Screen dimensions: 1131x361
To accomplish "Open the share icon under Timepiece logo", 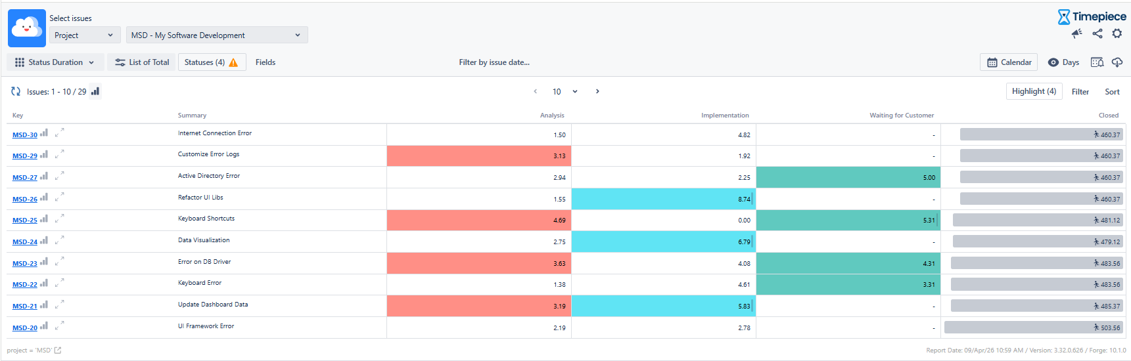I will [x=1097, y=33].
